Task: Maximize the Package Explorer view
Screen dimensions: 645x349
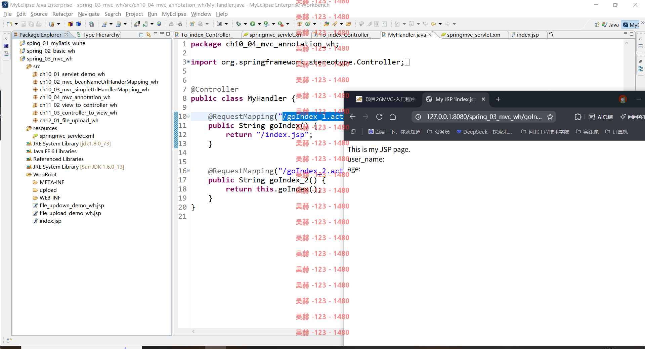Action: pyautogui.click(x=168, y=34)
